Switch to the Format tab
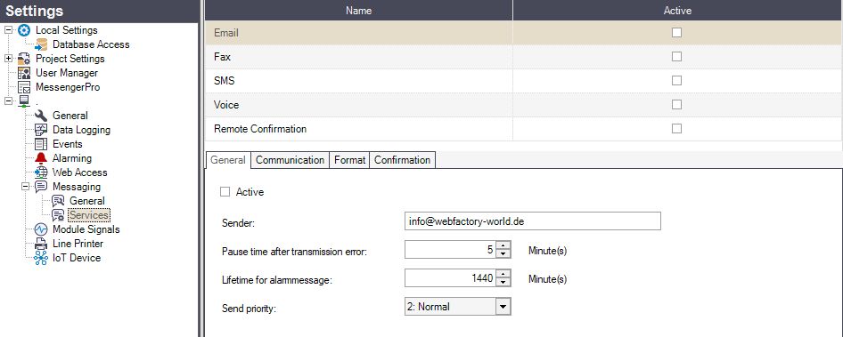This screenshot has width=843, height=337. pyautogui.click(x=349, y=160)
